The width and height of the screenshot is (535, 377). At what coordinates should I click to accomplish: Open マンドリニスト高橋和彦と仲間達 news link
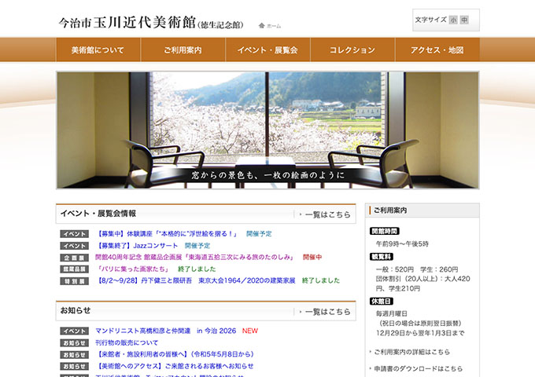click(x=165, y=331)
